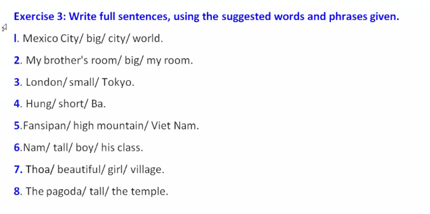Click the word 'beautiful' in item 7
The image size is (430, 214).
(x=79, y=169)
